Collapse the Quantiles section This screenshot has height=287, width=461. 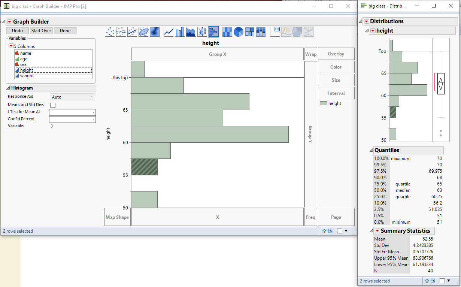point(371,150)
